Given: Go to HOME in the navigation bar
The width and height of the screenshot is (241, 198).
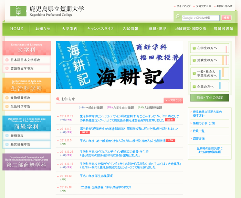Looking at the screenshot, I should pyautogui.click(x=17, y=29).
